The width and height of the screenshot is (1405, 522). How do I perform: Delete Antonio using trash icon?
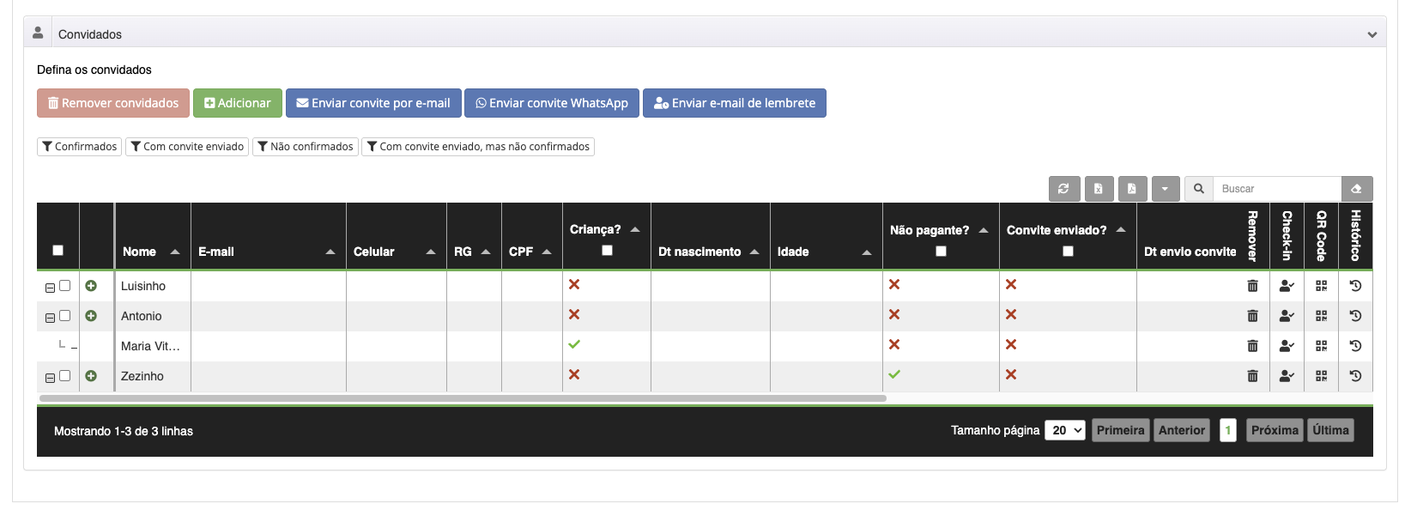[x=1252, y=316]
